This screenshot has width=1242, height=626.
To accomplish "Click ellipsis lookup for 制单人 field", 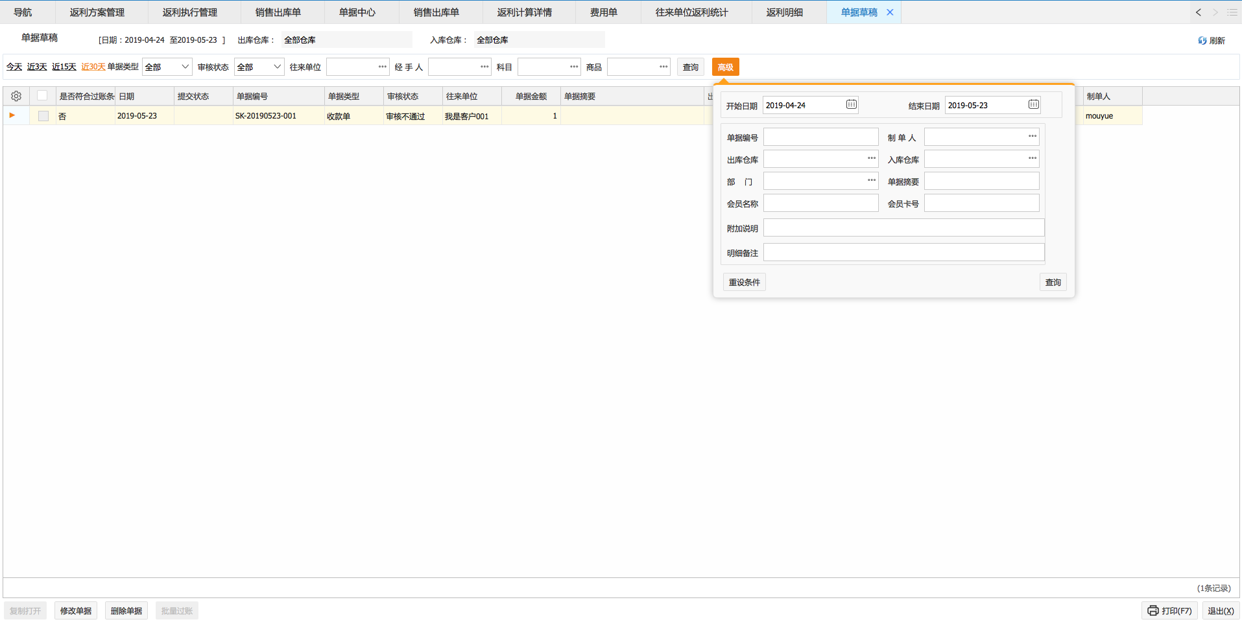I will [1032, 137].
